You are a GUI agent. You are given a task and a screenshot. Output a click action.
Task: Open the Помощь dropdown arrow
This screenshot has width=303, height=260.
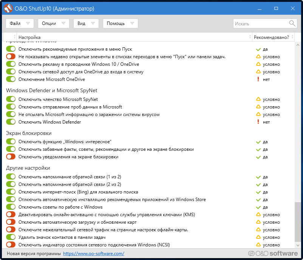[x=132, y=23]
